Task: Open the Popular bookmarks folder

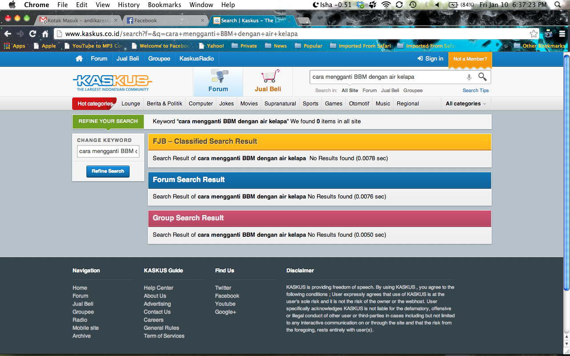Action: pos(308,46)
